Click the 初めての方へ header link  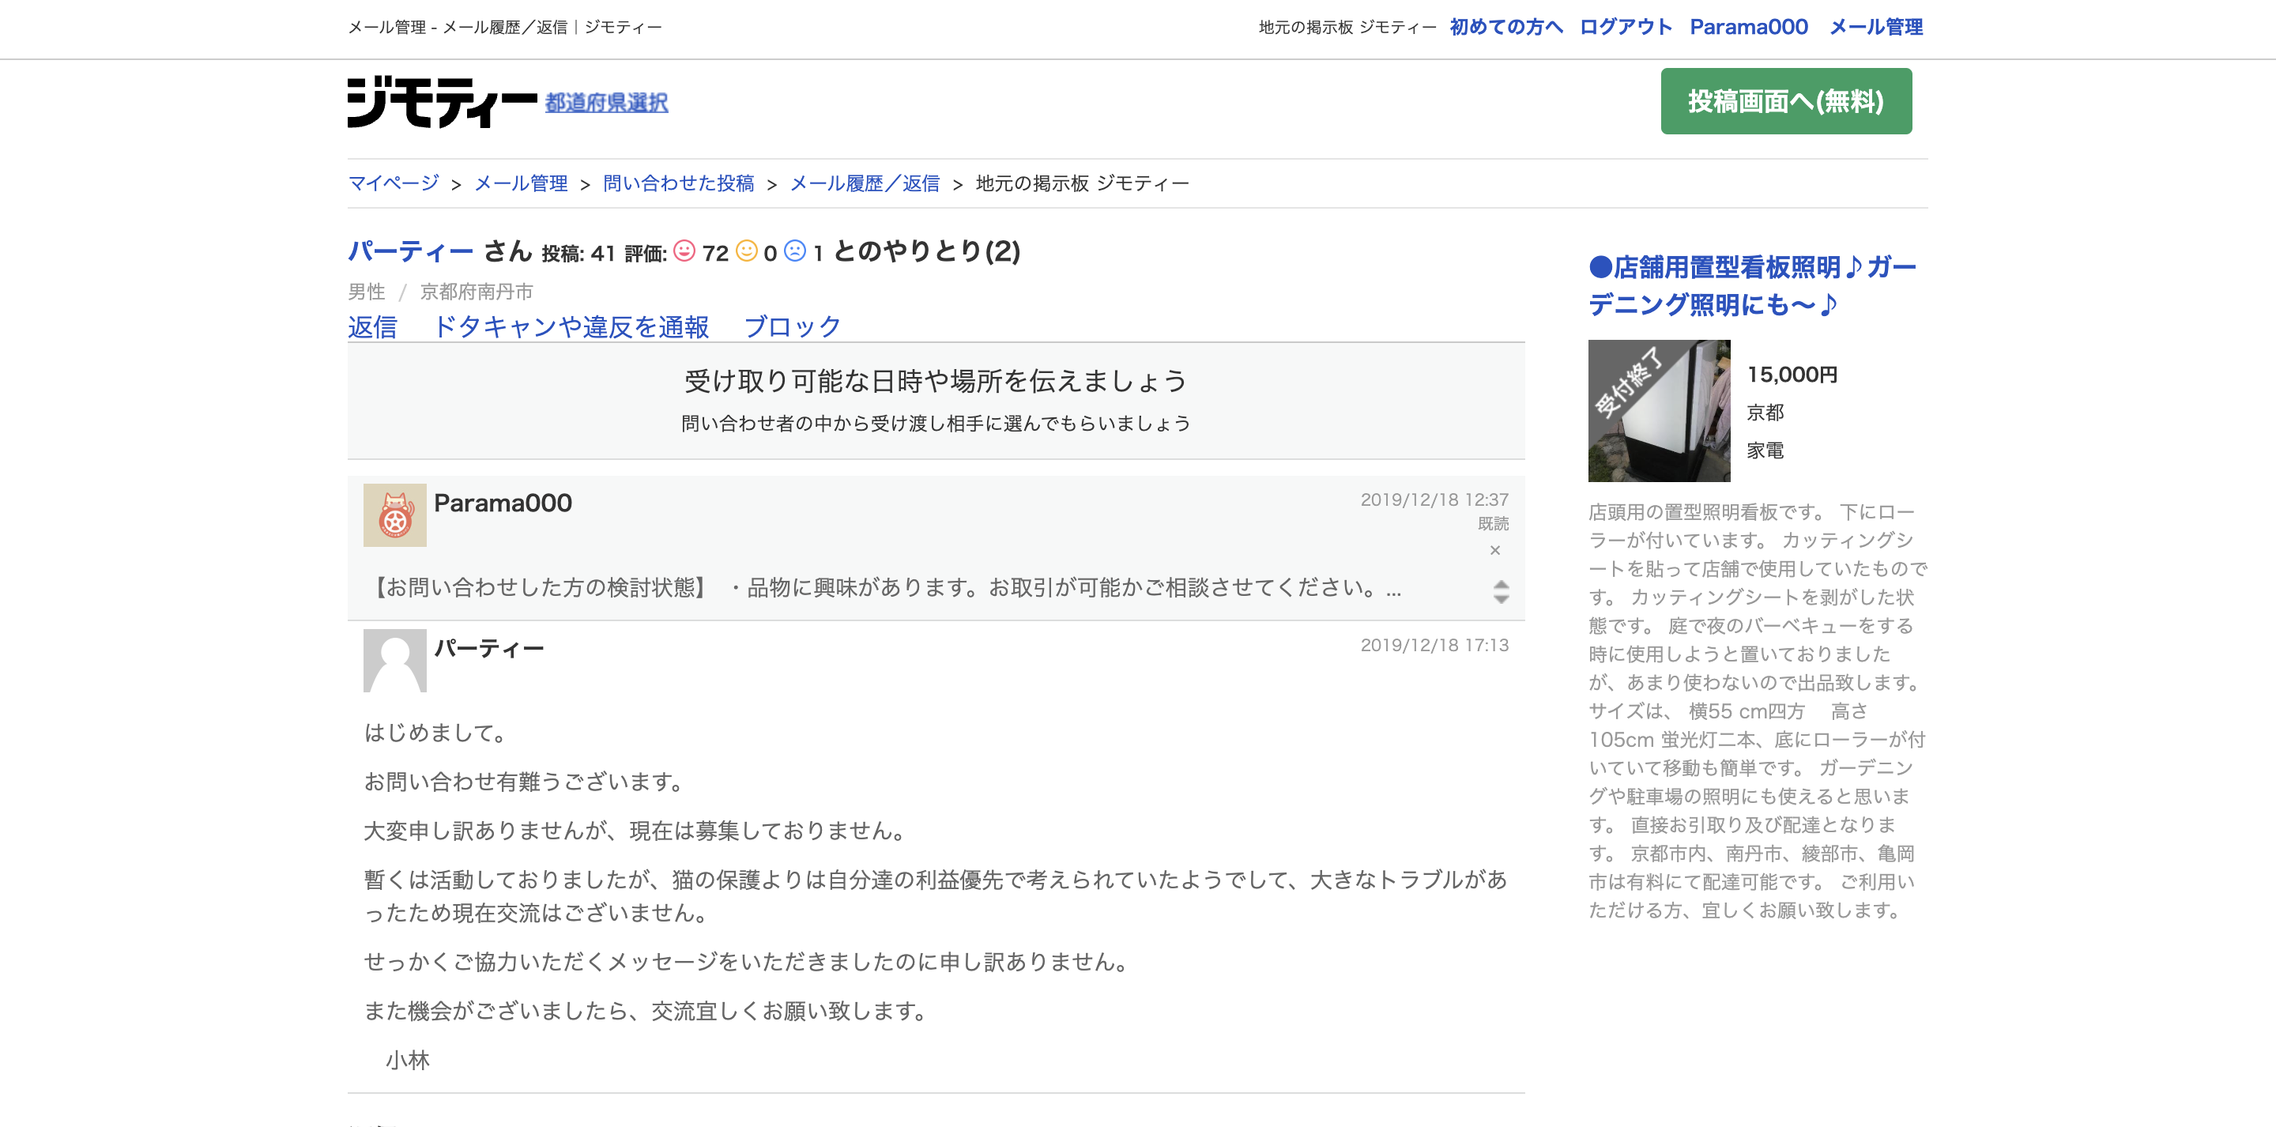[x=1505, y=27]
